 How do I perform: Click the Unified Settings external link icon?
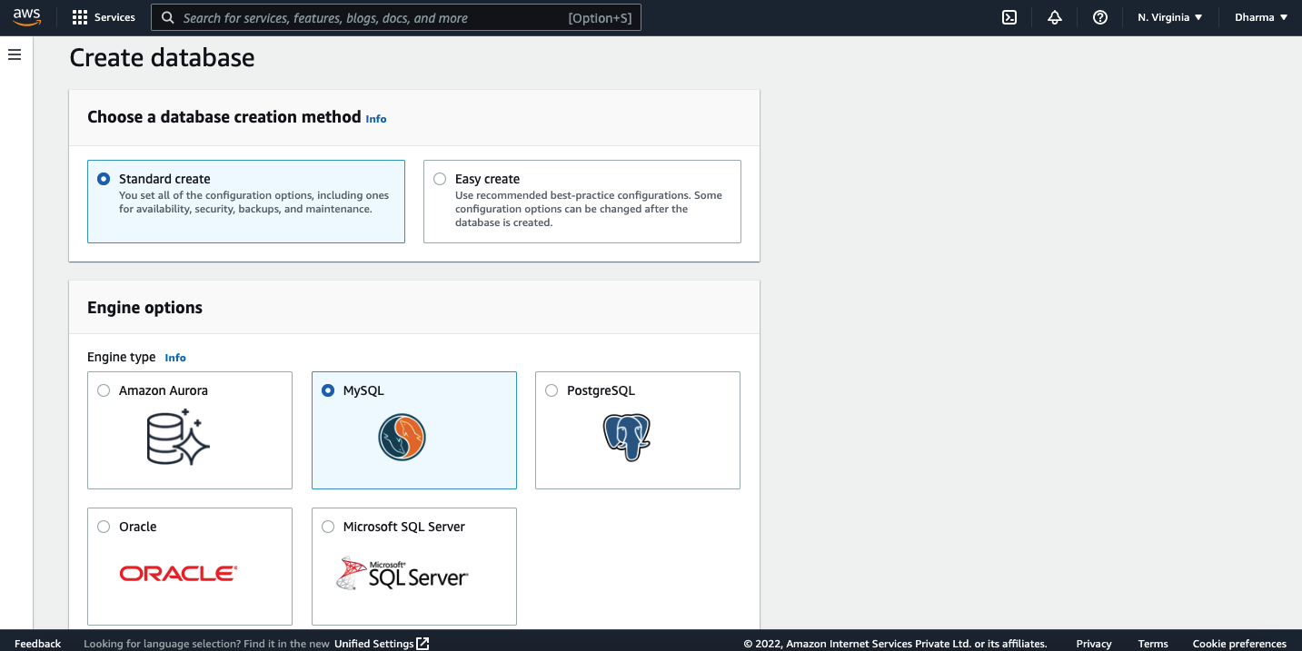tap(422, 644)
